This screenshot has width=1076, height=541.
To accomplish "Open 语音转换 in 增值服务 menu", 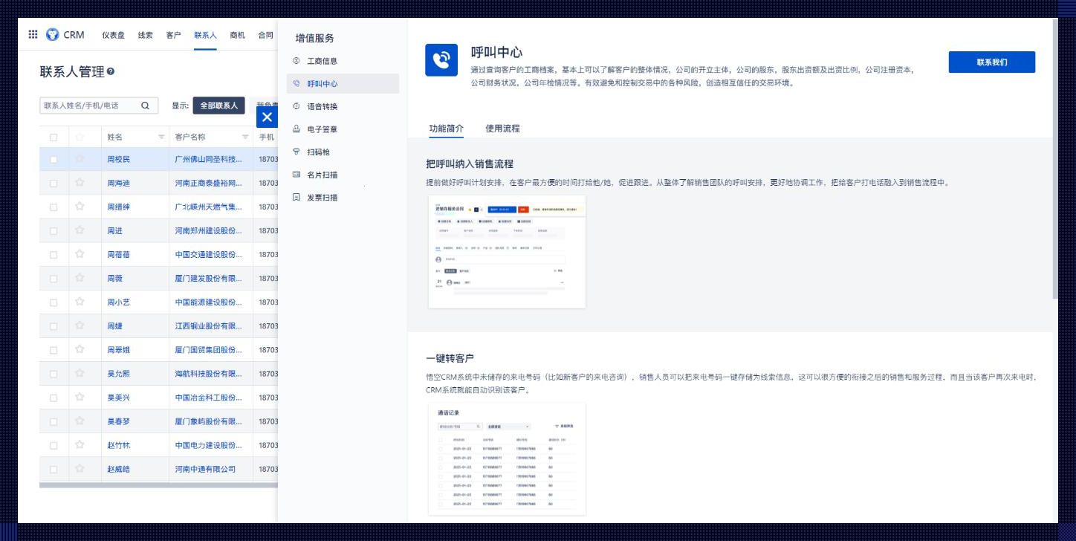I will (343, 107).
